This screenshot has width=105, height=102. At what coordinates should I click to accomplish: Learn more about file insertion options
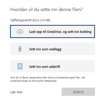tap(16, 92)
